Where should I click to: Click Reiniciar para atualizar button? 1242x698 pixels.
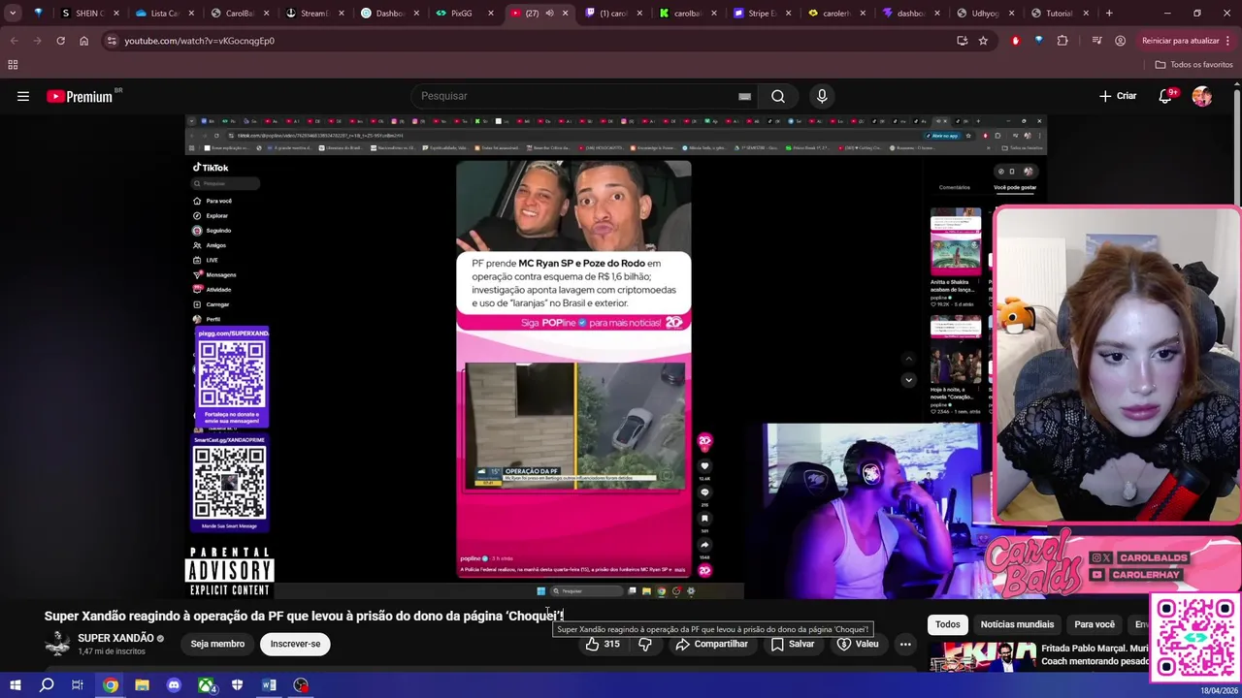(x=1180, y=41)
